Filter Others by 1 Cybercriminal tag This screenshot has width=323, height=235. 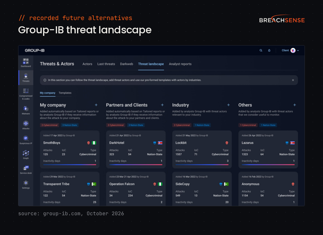pos(248,125)
